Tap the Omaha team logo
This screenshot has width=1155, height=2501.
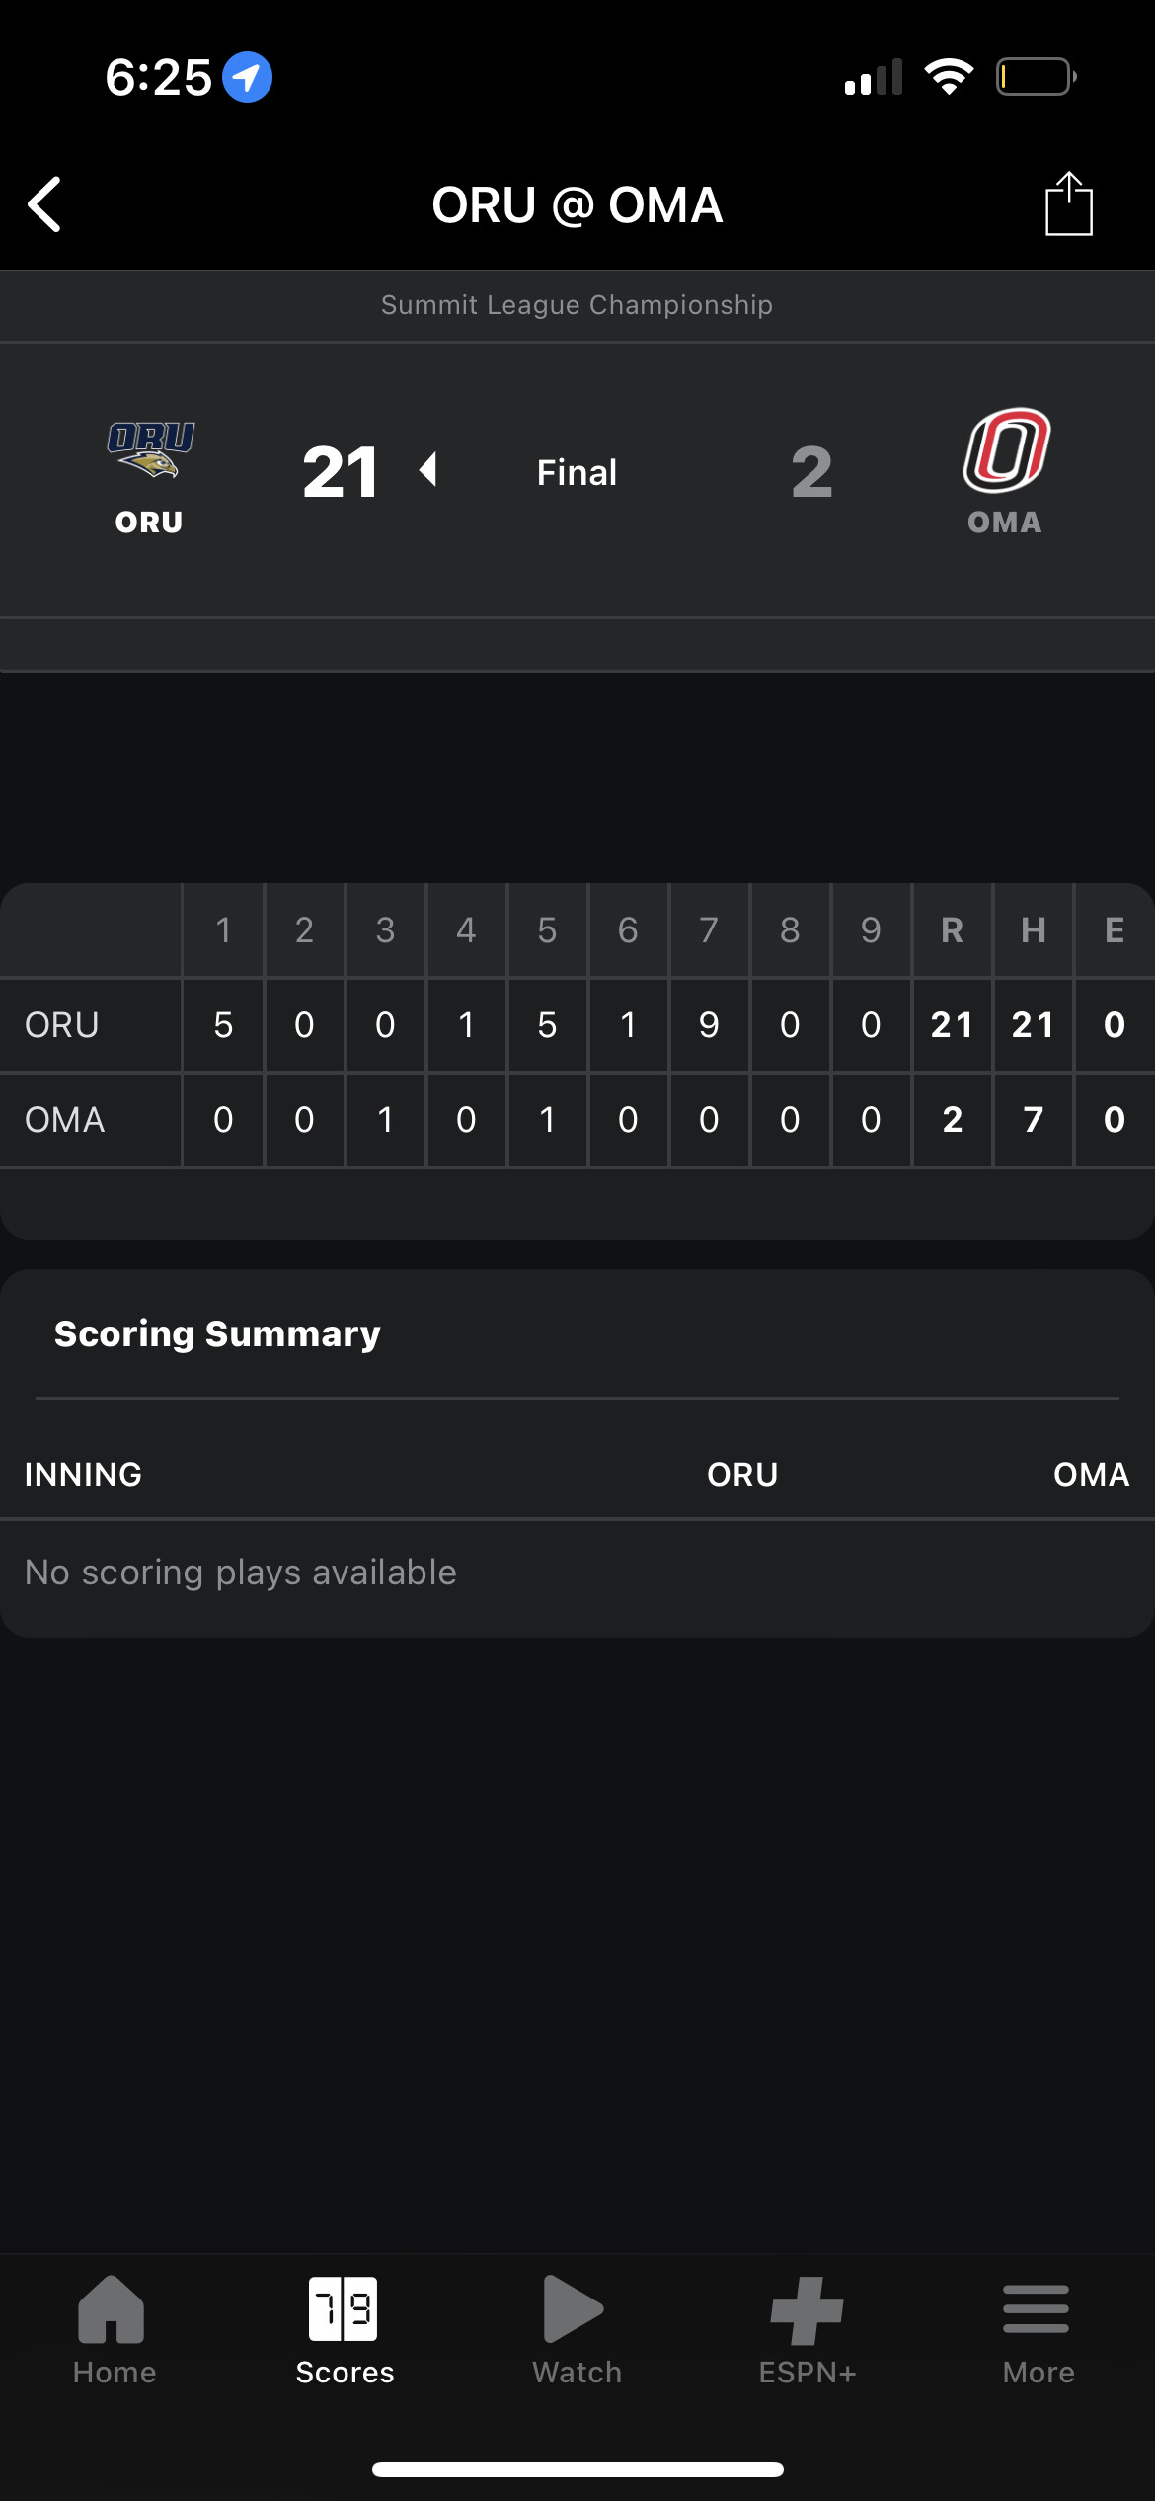1006,450
